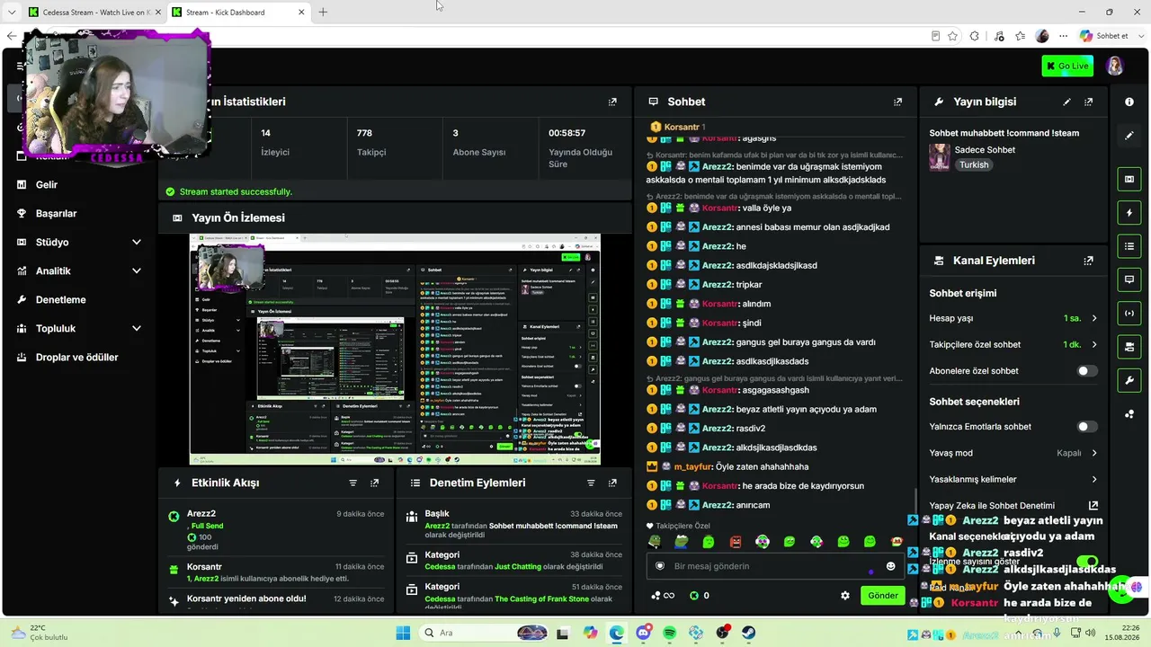This screenshot has height=647, width=1151.
Task: Open the stream preview panel icon in toolbar
Action: tap(1129, 179)
